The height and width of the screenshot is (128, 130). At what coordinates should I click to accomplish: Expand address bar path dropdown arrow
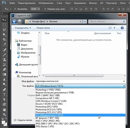80,22
